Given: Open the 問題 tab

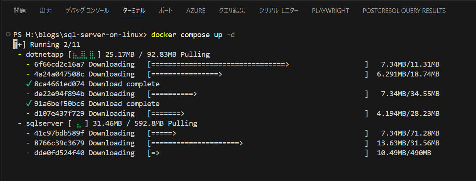Looking at the screenshot, I should [20, 11].
